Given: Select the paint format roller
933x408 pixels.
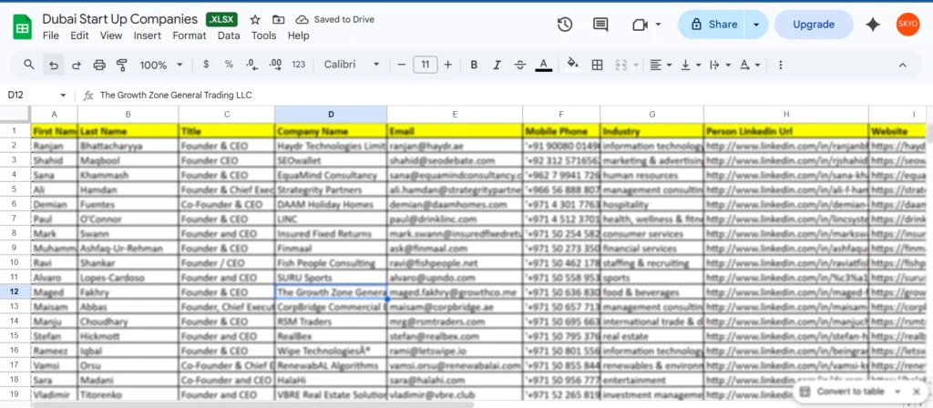Looking at the screenshot, I should (122, 65).
